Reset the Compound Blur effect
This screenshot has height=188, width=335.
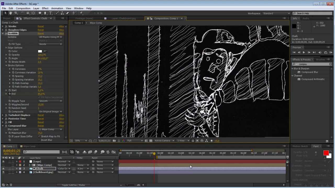pyautogui.click(x=41, y=126)
